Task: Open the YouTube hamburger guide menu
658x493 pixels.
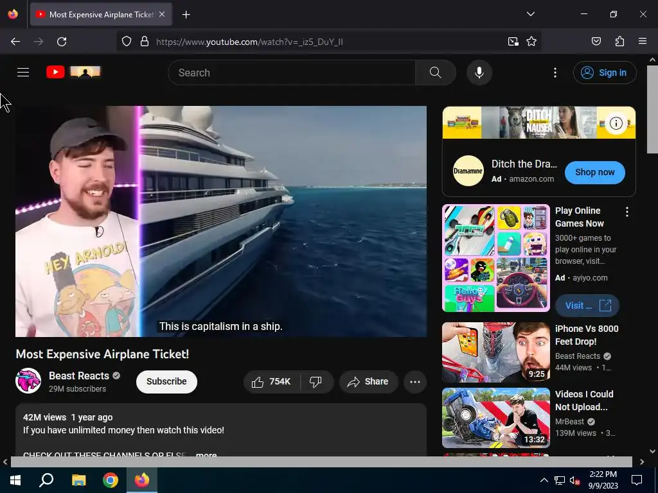Action: click(x=23, y=73)
